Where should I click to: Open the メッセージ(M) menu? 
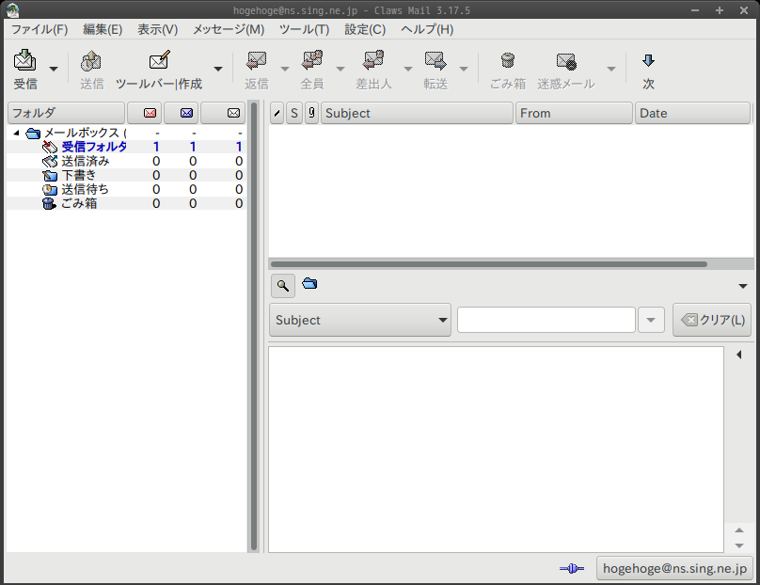pos(229,29)
